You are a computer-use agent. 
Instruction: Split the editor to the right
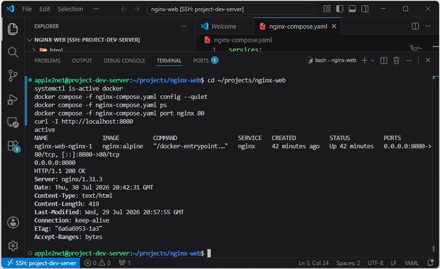coord(415,27)
